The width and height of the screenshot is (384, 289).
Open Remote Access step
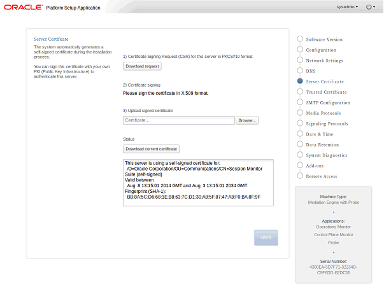[x=322, y=176]
